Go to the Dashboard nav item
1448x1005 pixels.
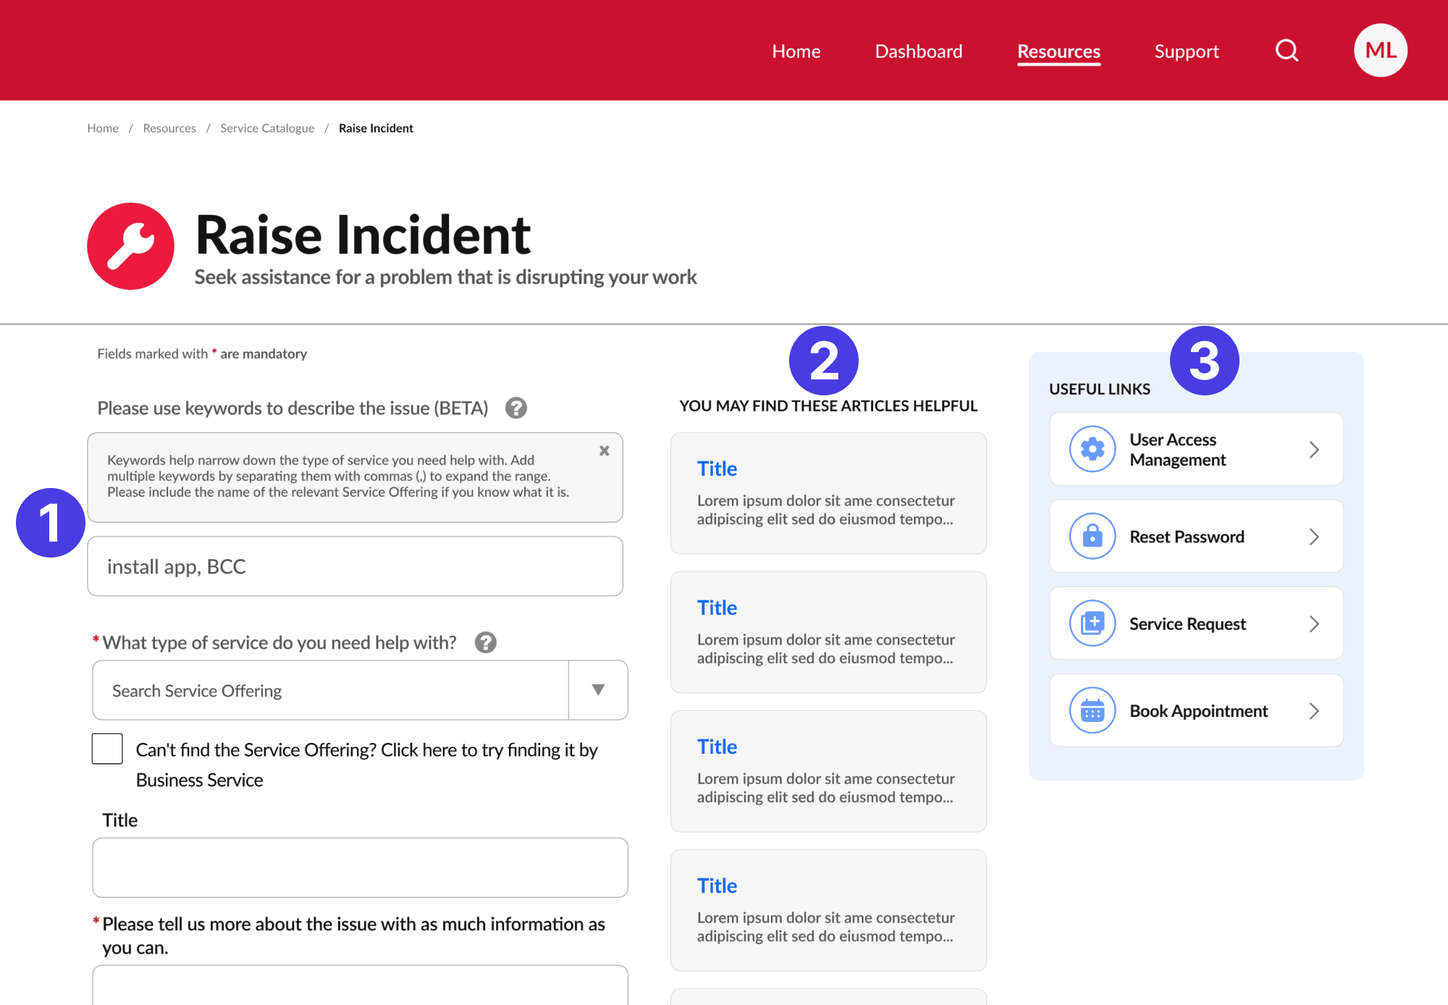(918, 51)
